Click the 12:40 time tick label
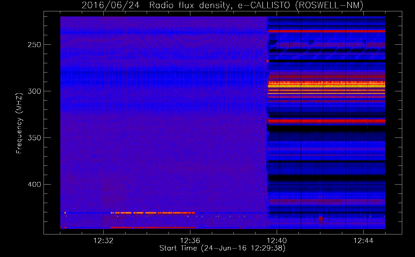The width and height of the screenshot is (415, 257). pos(277,241)
